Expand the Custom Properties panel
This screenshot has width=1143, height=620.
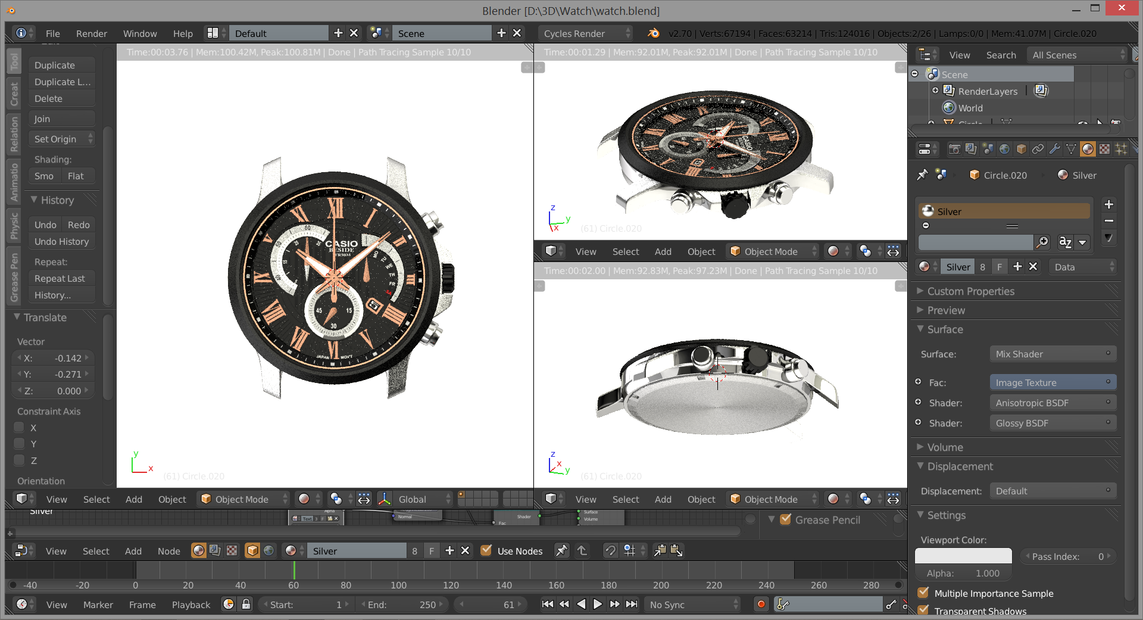(x=970, y=291)
